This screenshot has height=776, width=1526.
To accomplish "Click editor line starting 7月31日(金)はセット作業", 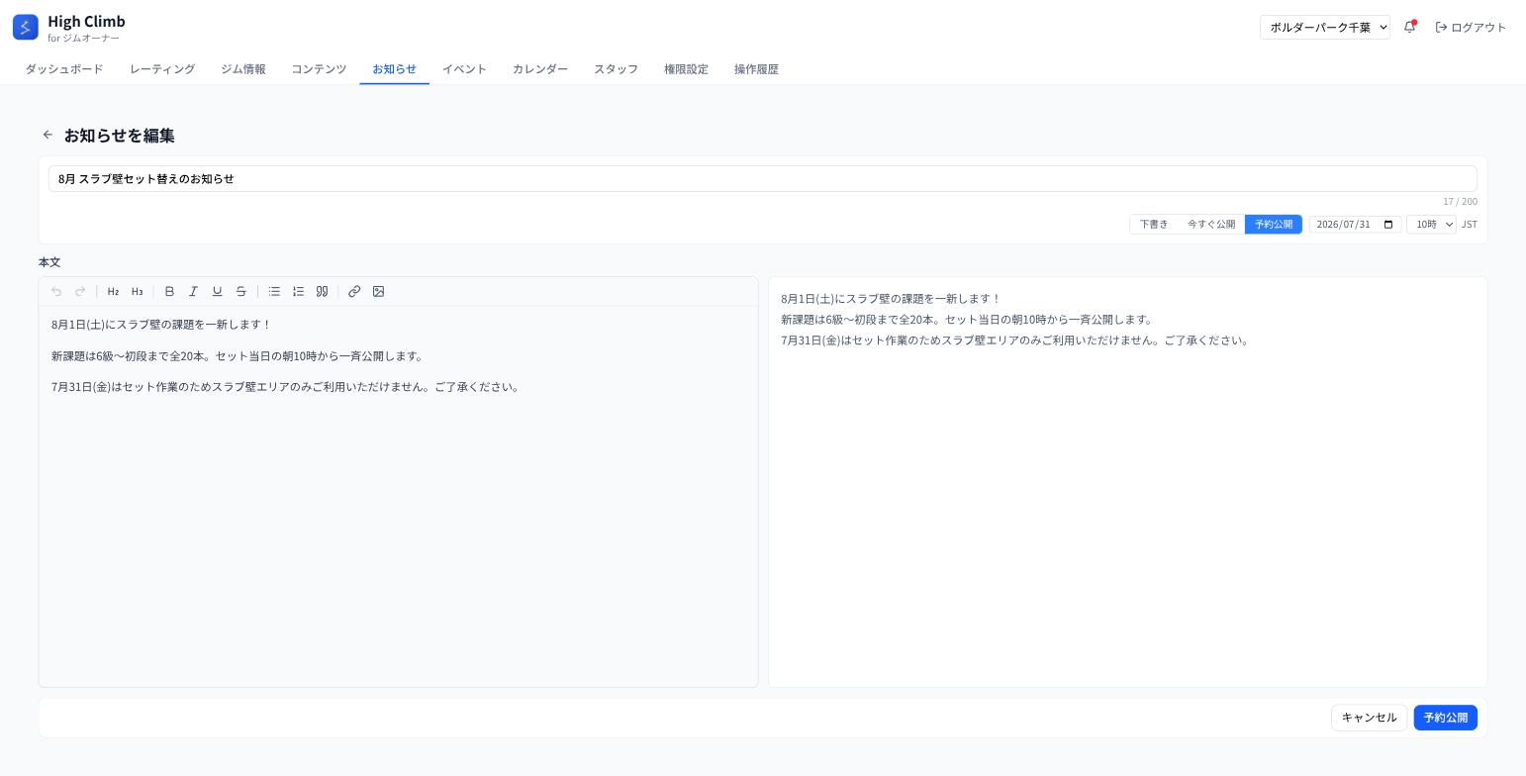I will click(286, 387).
